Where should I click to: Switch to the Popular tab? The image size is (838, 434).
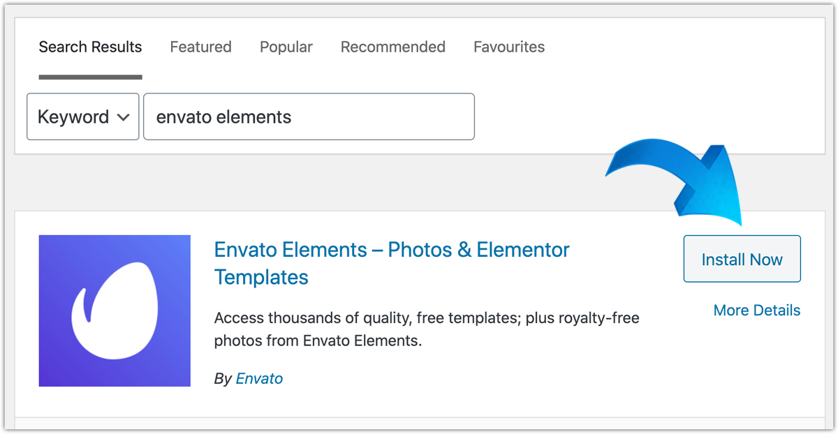(x=286, y=47)
